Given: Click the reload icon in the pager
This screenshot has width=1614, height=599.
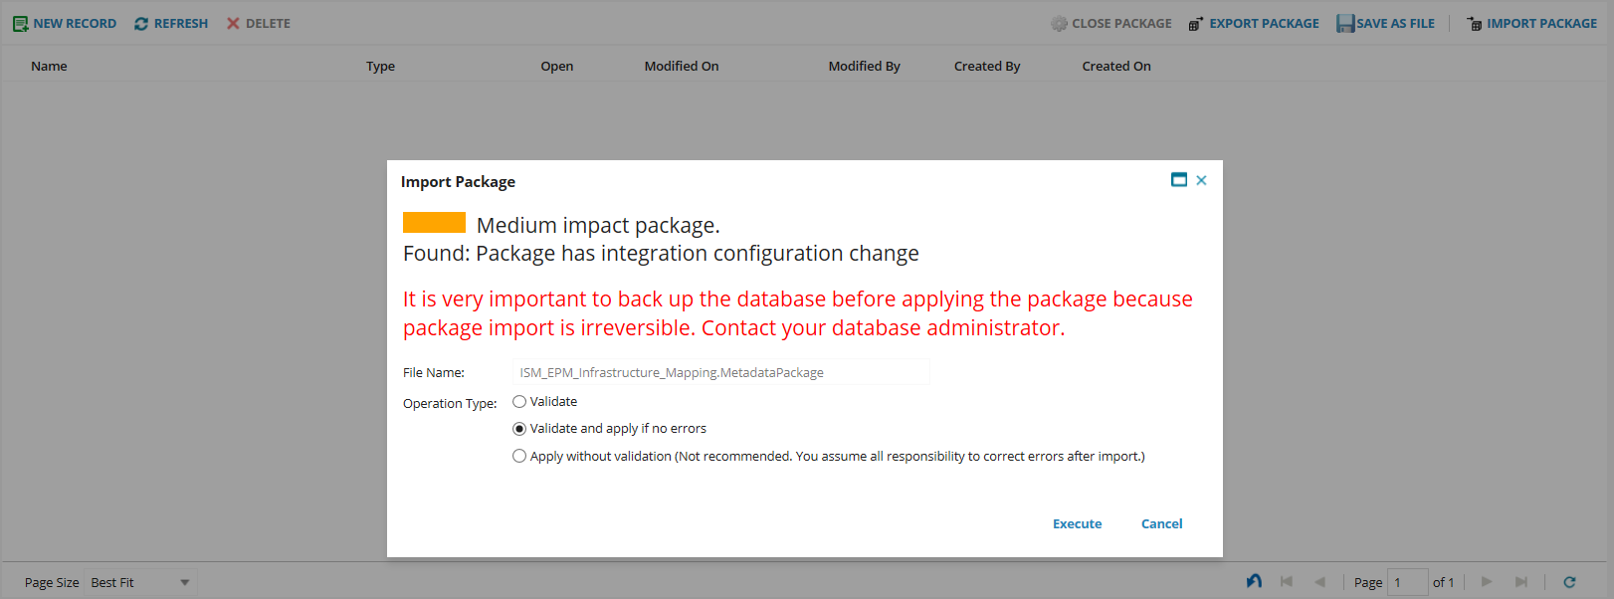Looking at the screenshot, I should [x=1569, y=583].
